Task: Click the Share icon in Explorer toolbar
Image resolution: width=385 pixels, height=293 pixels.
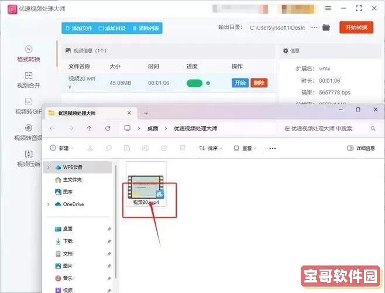Action: tap(164, 148)
